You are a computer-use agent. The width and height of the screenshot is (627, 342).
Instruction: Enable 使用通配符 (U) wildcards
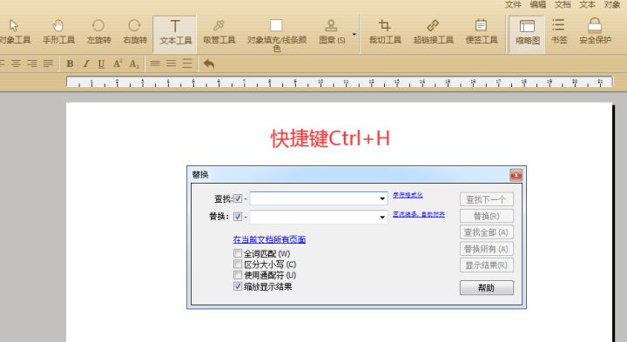tap(238, 275)
